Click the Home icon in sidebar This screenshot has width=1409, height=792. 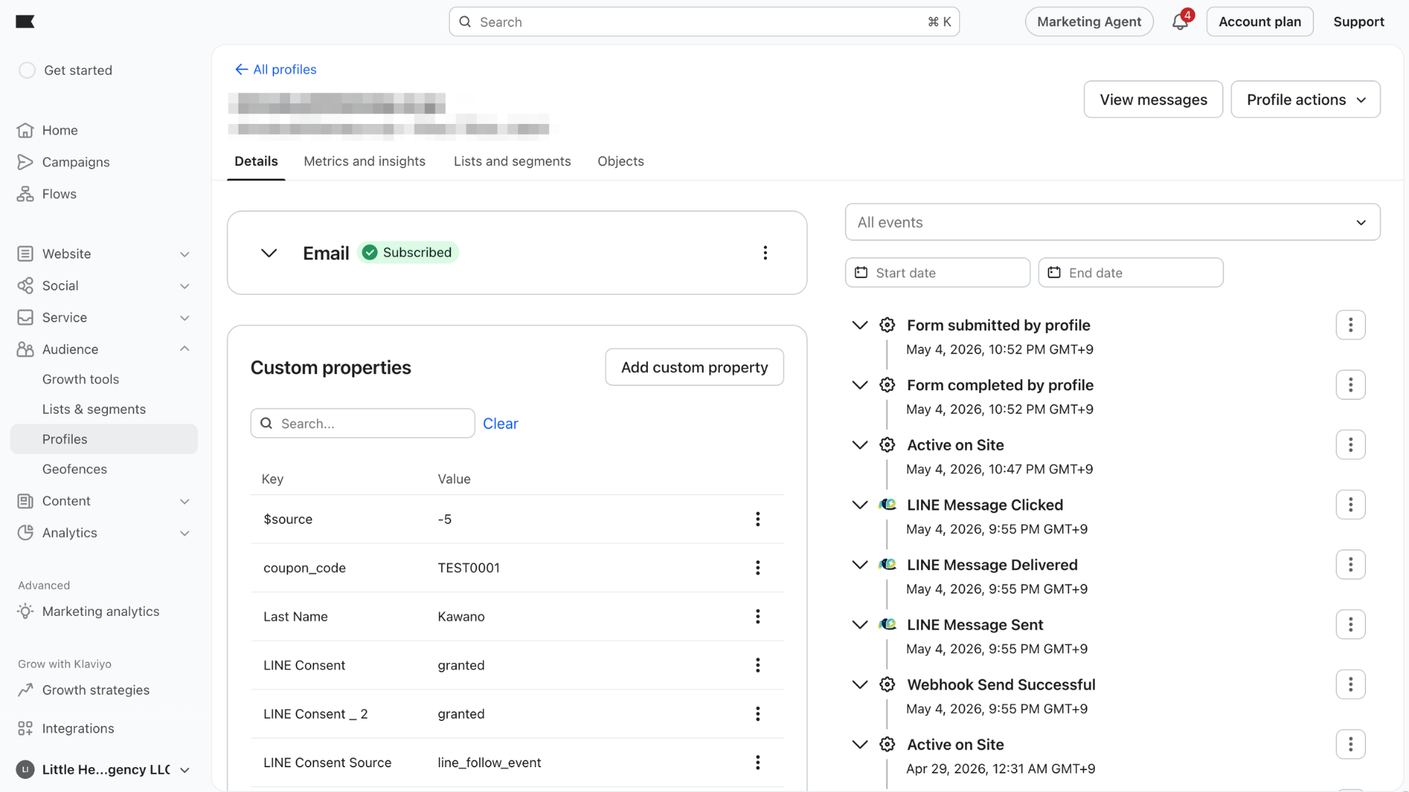[25, 130]
